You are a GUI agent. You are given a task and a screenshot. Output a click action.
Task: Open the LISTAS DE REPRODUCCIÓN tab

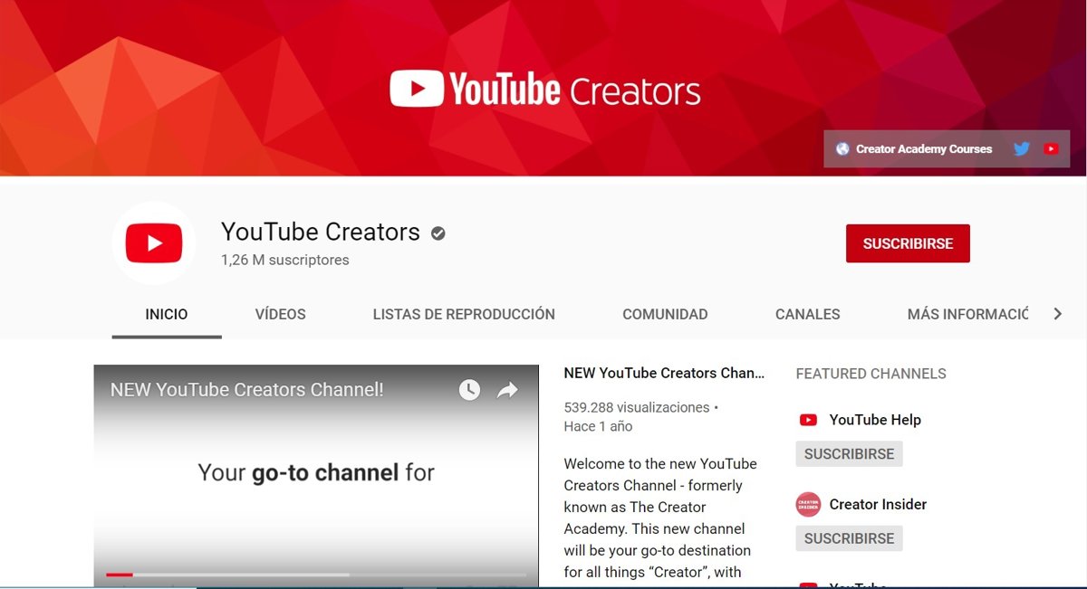[x=464, y=314]
